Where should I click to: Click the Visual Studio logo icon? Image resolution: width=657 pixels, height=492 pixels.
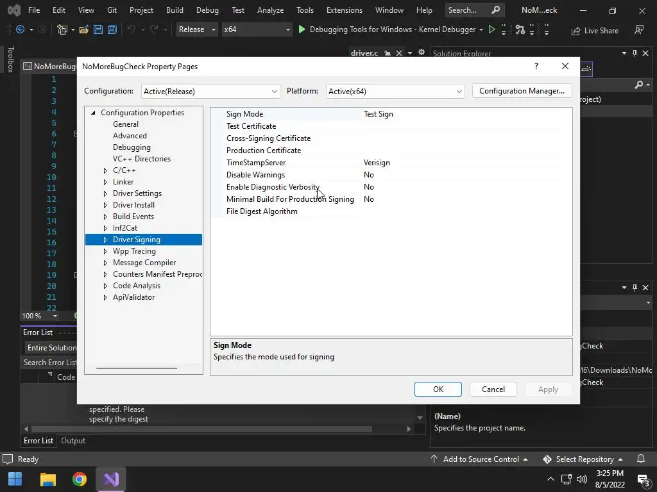[14, 10]
